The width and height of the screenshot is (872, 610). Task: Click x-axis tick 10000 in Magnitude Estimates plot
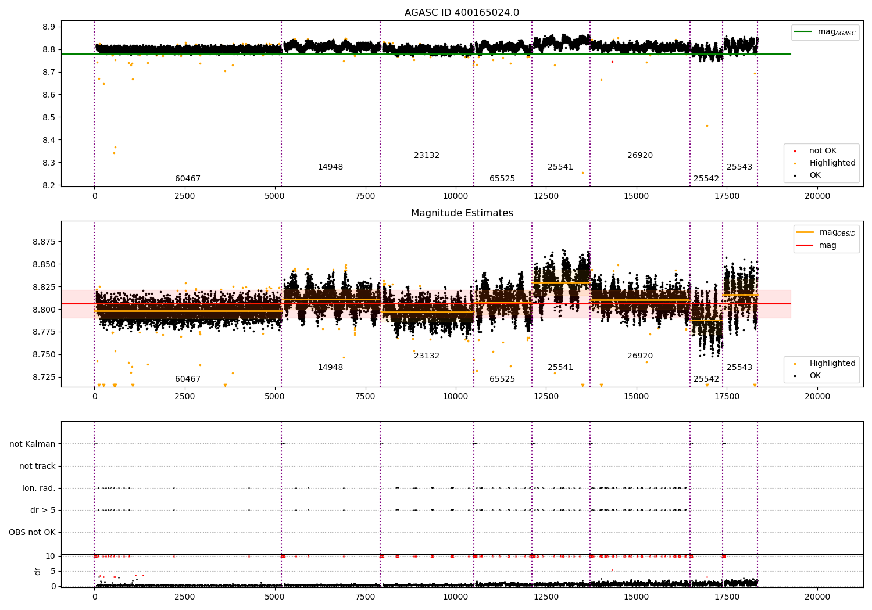point(455,397)
